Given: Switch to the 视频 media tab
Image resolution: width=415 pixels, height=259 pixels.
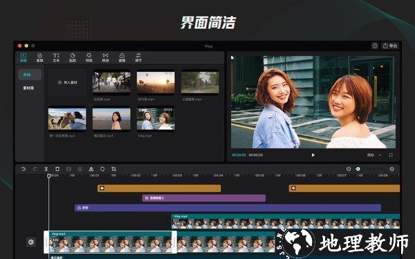Looking at the screenshot, I should coord(24,57).
